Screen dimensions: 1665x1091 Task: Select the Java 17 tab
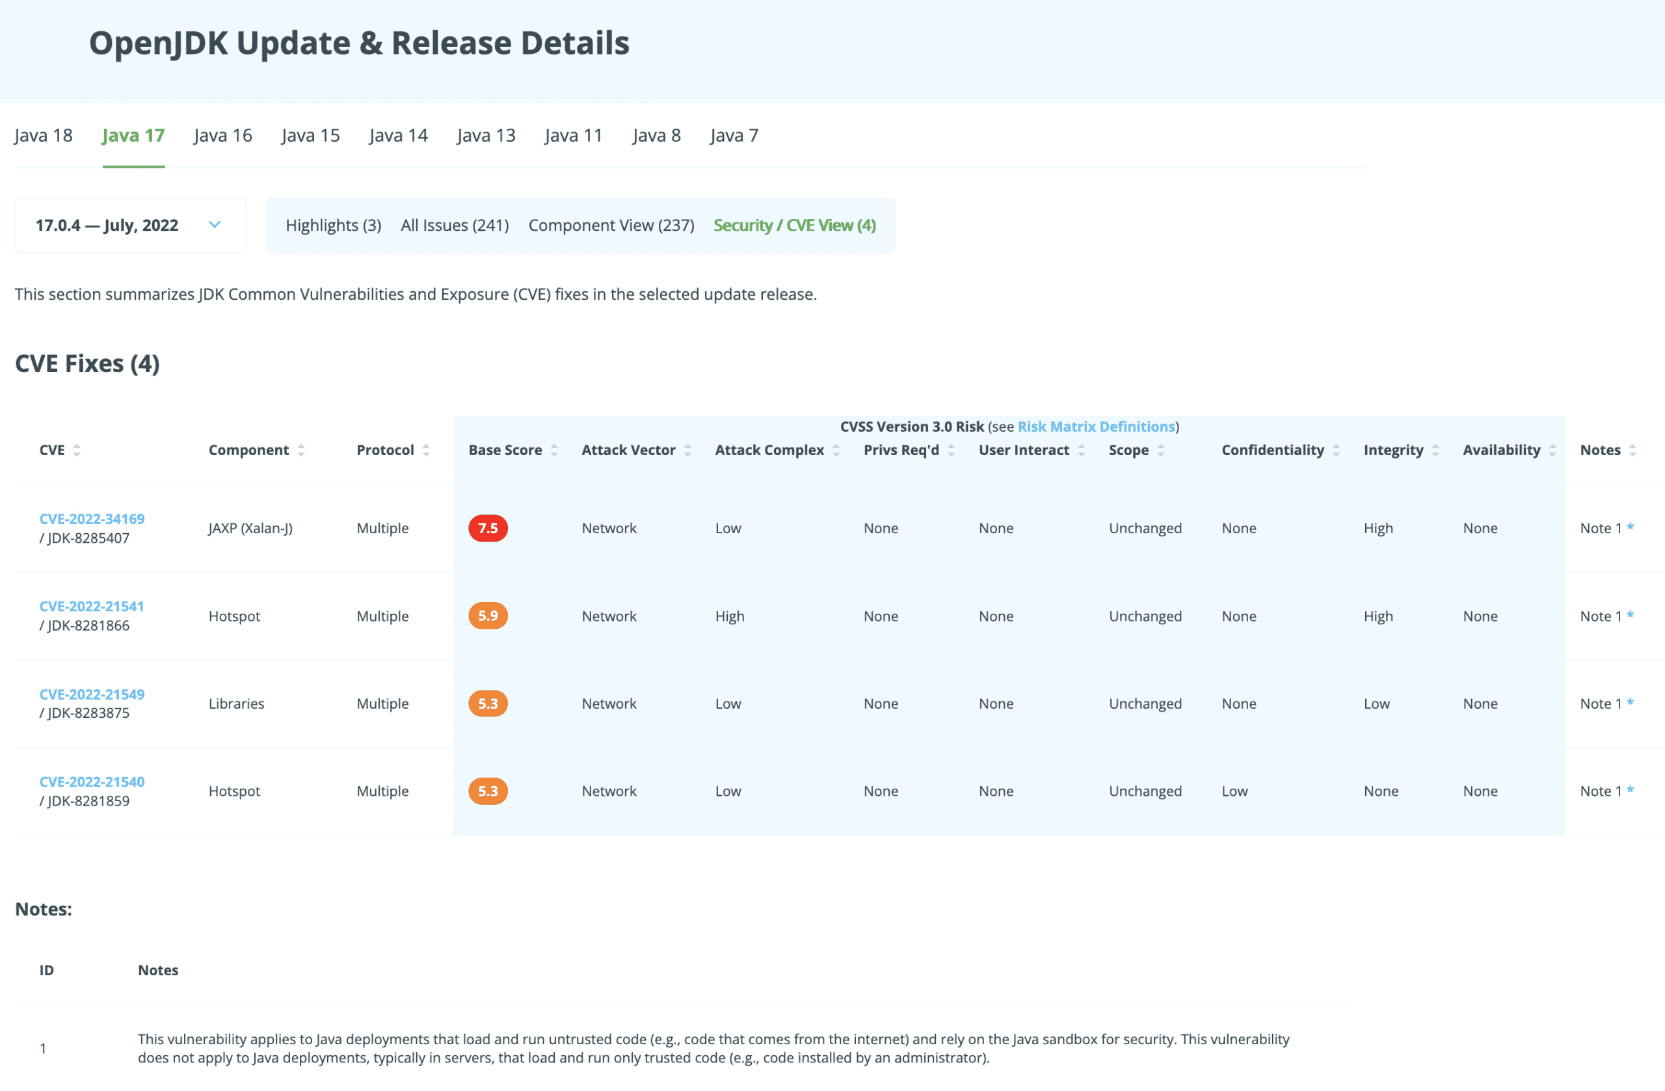coord(133,136)
